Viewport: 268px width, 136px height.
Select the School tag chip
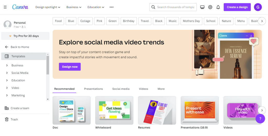211,21
